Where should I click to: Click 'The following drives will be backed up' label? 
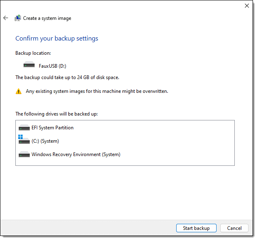pyautogui.click(x=57, y=114)
